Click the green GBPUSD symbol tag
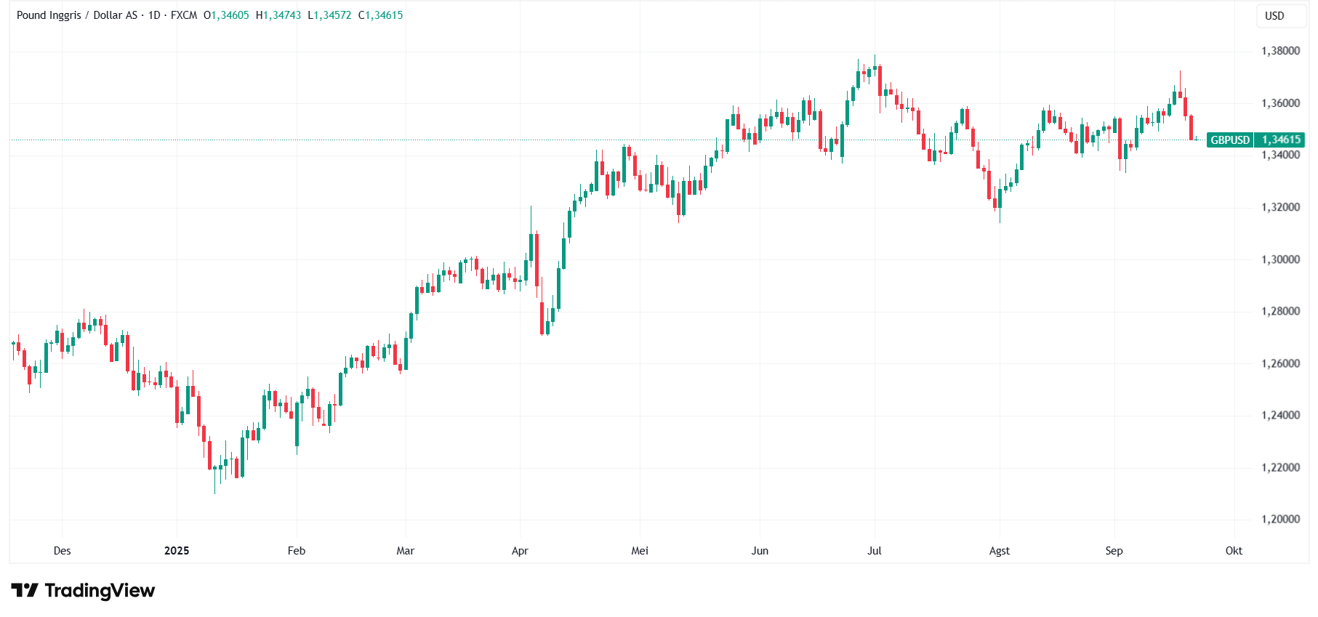1318x617 pixels. tap(1230, 140)
